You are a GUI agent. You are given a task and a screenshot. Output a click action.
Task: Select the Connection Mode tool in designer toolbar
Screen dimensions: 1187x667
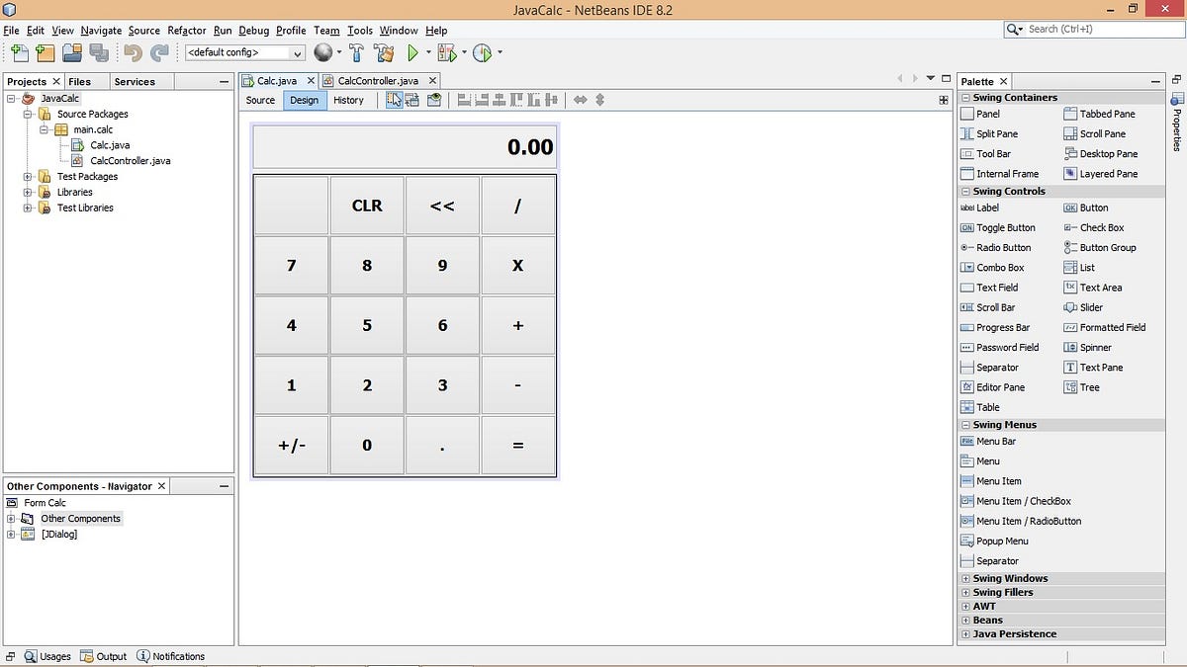tap(411, 100)
